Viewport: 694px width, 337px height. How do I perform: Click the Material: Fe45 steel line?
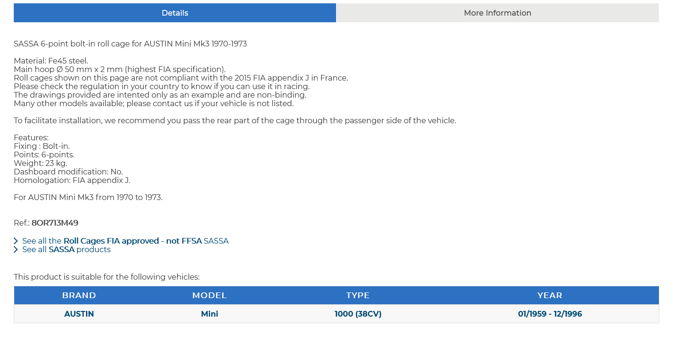(x=51, y=61)
